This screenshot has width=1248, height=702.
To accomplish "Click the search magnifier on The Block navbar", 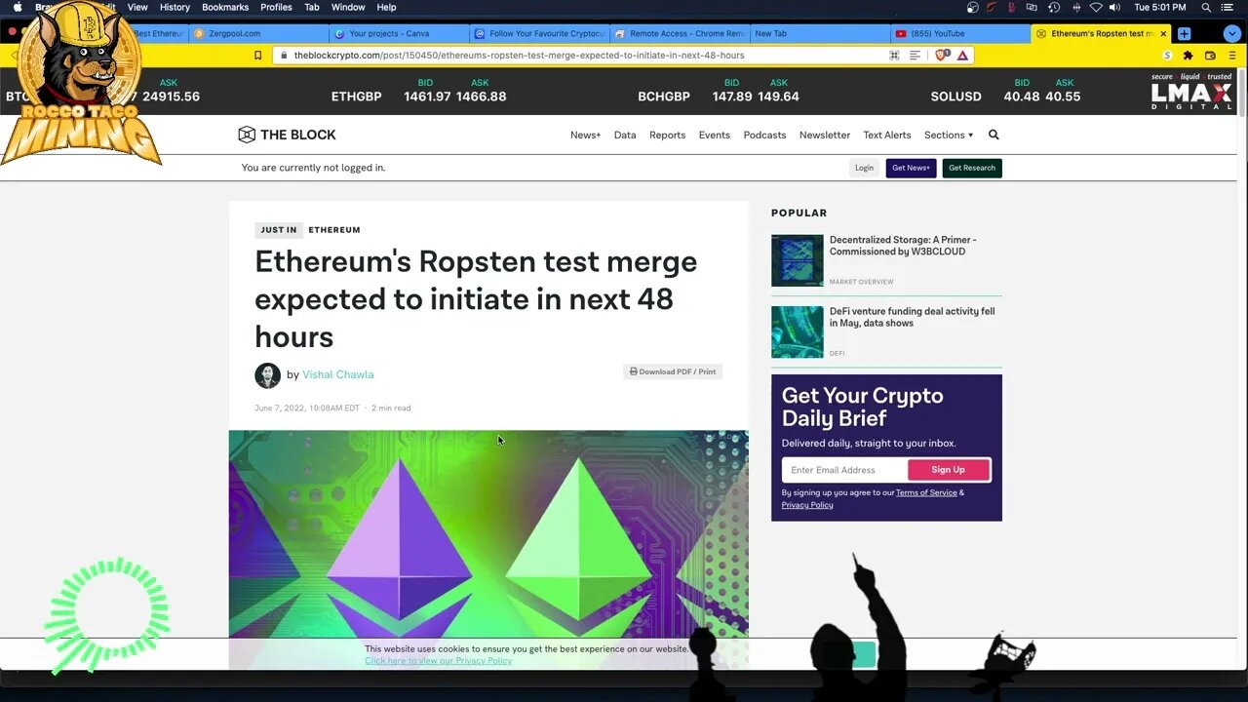I will [x=994, y=135].
